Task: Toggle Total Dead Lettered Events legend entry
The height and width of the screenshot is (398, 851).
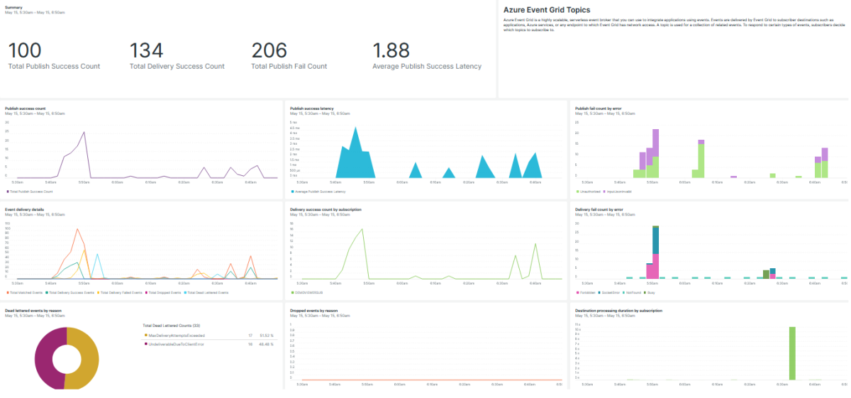Action: 206,292
